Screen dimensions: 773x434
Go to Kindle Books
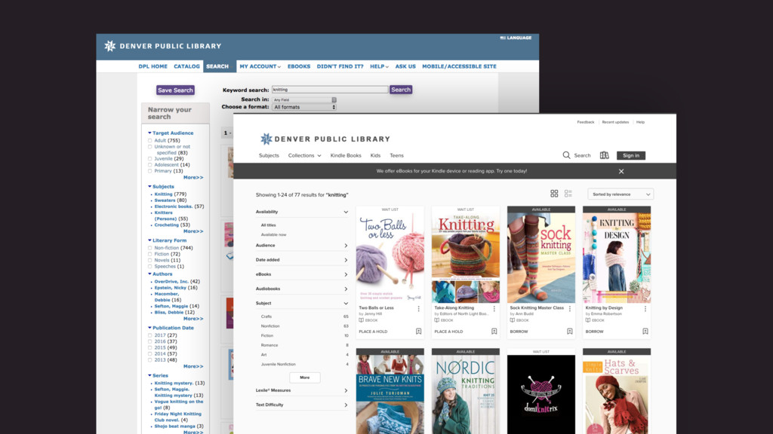pos(346,155)
